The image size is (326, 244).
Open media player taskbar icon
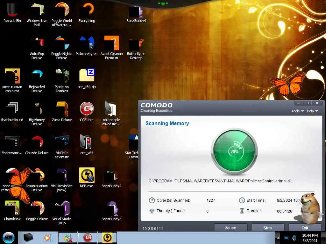coord(48,238)
